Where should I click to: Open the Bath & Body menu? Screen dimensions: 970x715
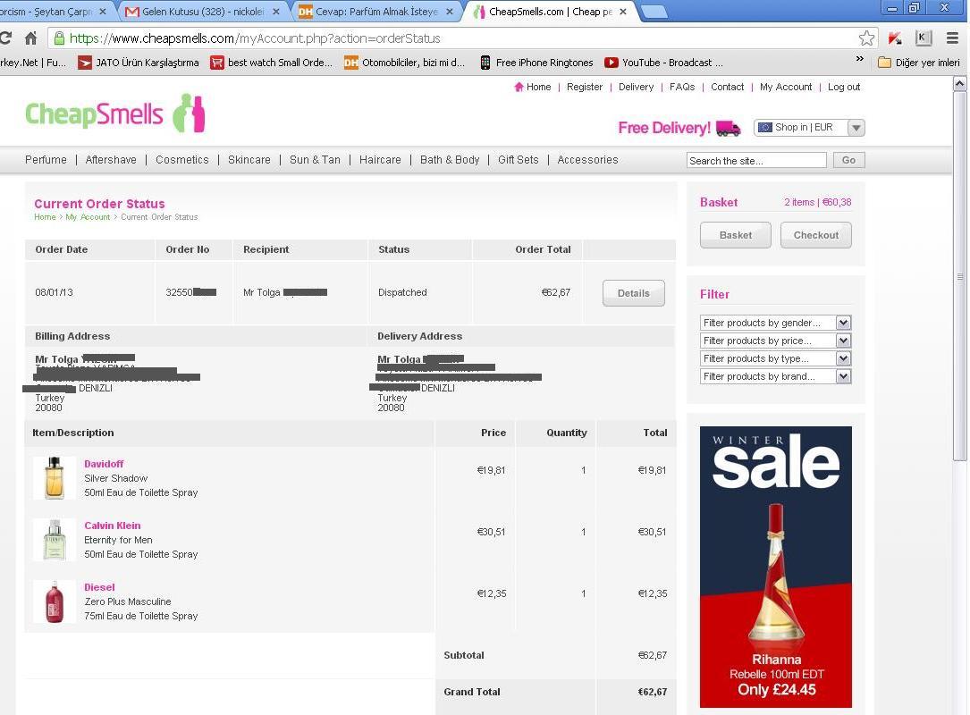pos(450,160)
